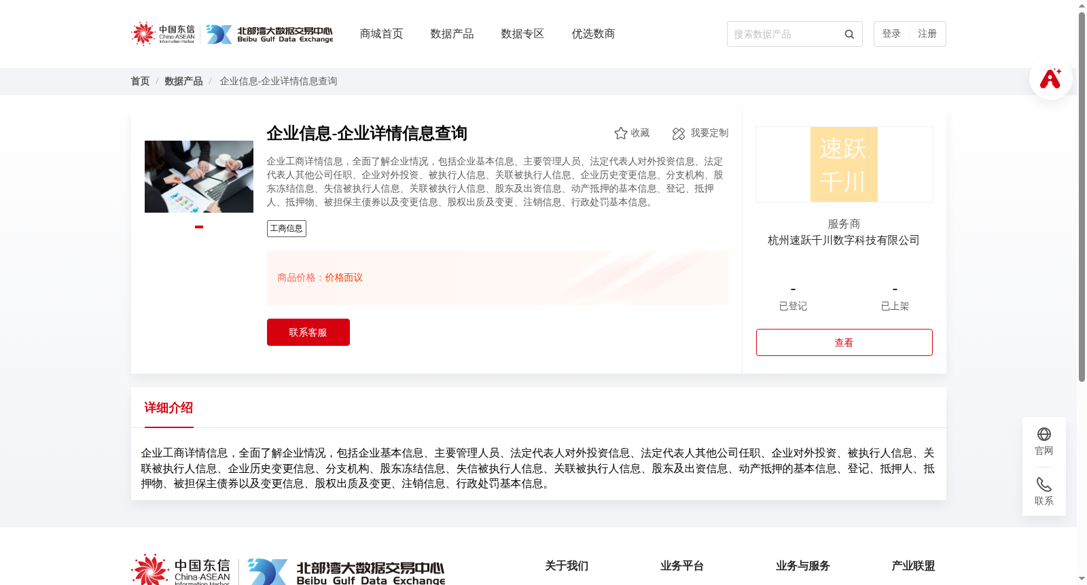Click the customization icon next to 我要定制
Viewport: 1087px width, 585px height.
click(x=679, y=134)
